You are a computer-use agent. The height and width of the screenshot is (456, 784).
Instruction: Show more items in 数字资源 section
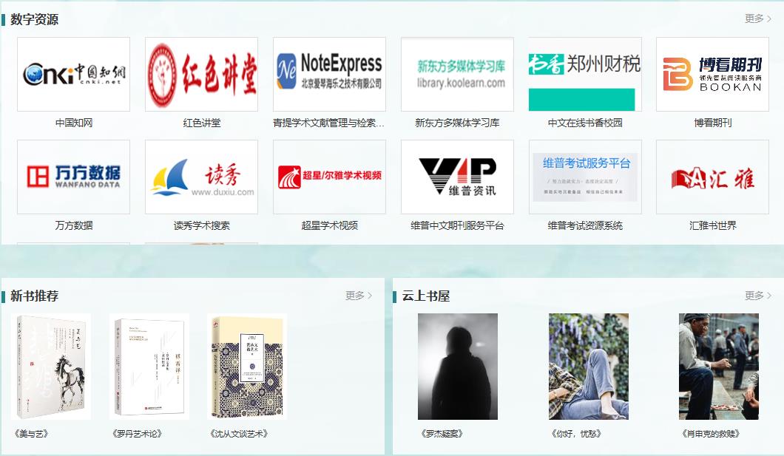758,19
